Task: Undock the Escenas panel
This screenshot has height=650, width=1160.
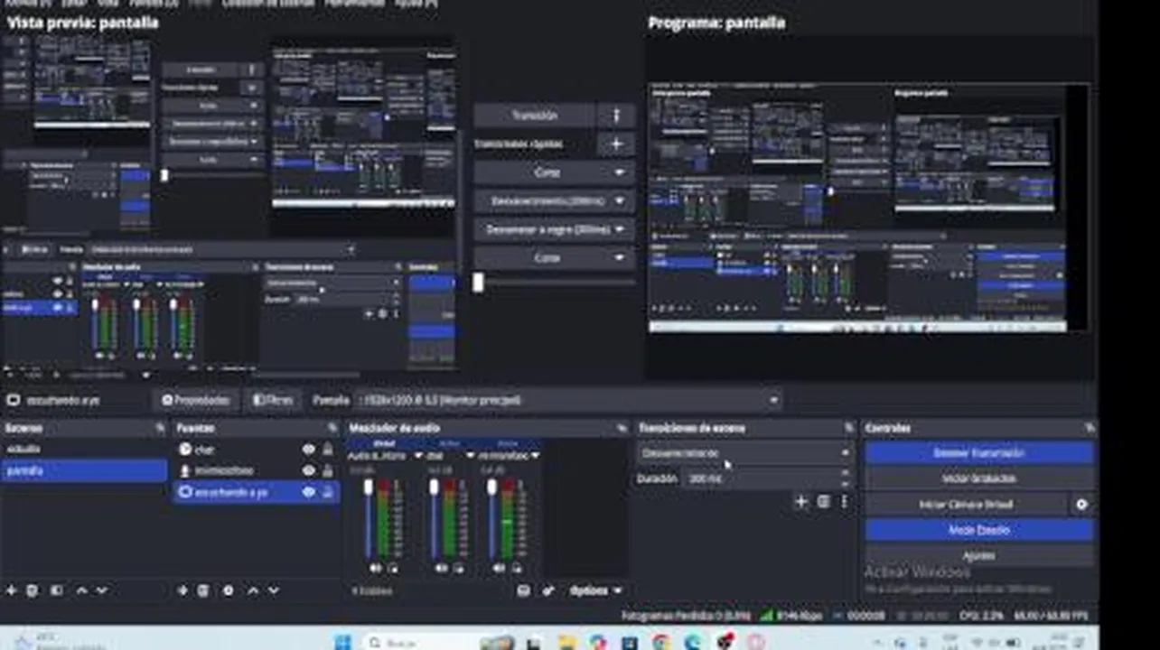Action: 160,428
